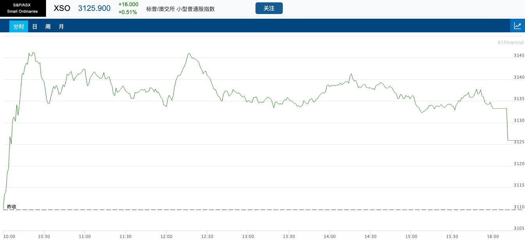Click the 10:30 time axis label
Screen dimensions: 525x245
[x=44, y=236]
